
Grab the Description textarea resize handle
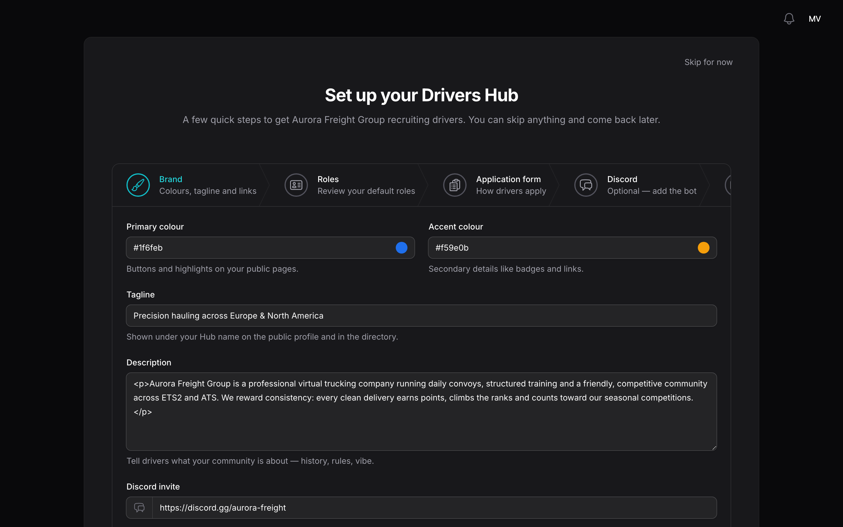(714, 448)
